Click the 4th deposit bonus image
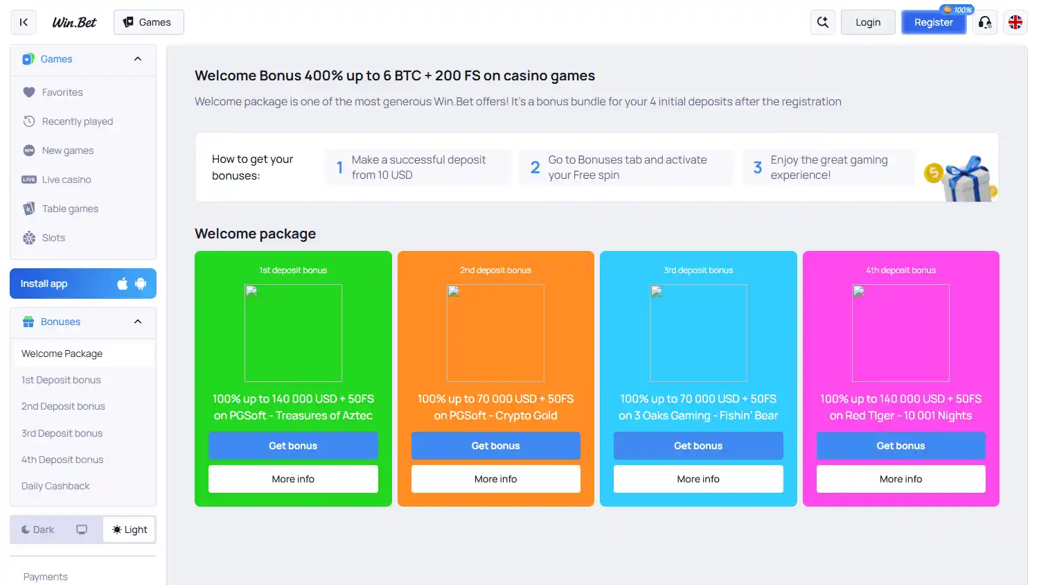The width and height of the screenshot is (1039, 585). (901, 333)
